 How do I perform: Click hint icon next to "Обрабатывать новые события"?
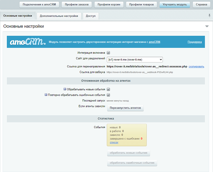(x=65, y=89)
